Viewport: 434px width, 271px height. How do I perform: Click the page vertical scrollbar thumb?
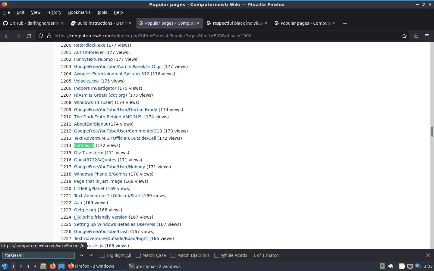[x=432, y=132]
